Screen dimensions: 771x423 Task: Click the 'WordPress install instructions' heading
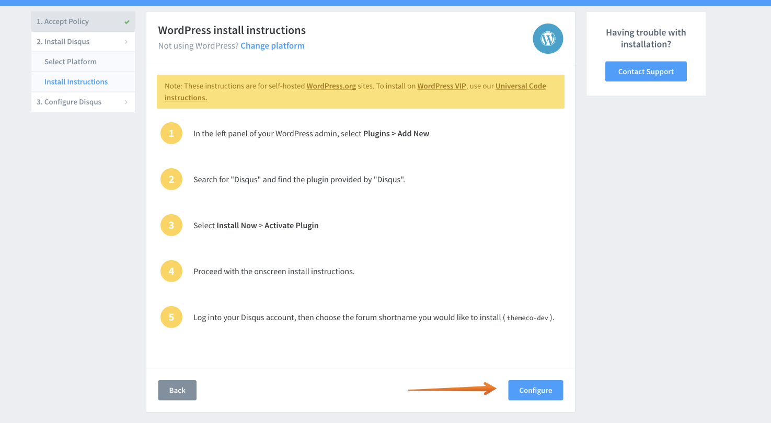(232, 30)
